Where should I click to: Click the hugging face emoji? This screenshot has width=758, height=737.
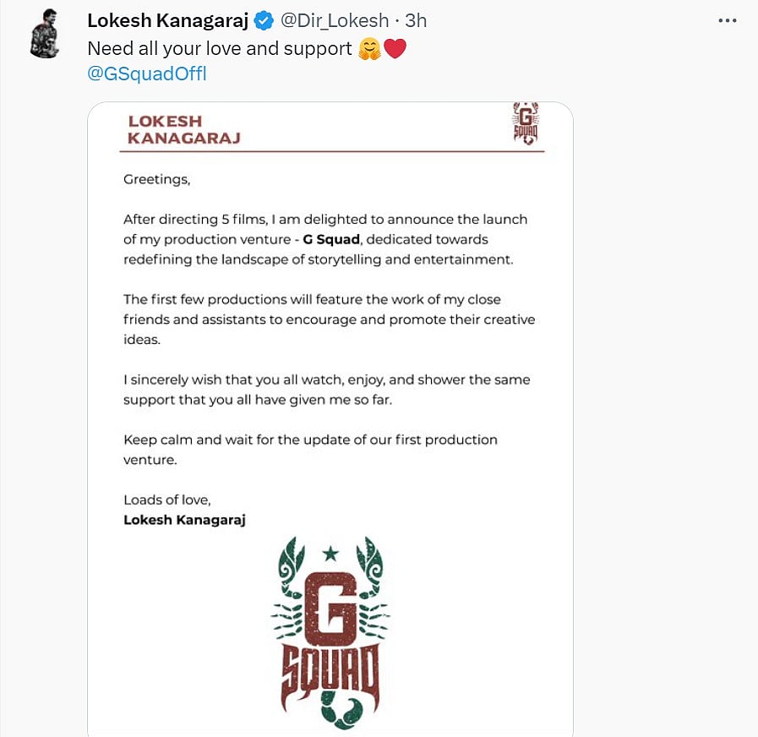point(368,49)
